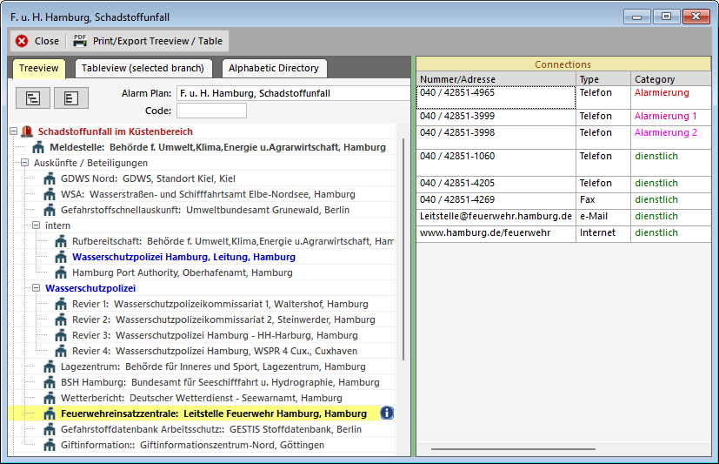Click the Category column header
Viewport: 719px width, 464px height.
click(654, 79)
